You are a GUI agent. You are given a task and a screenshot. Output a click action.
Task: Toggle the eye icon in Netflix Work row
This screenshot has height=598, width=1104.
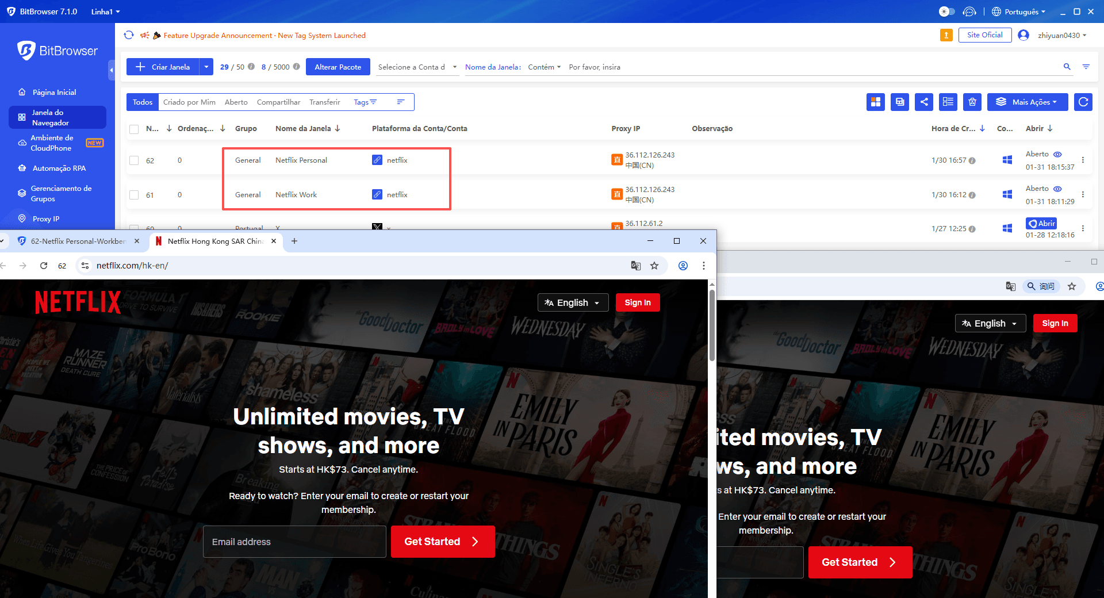point(1057,189)
